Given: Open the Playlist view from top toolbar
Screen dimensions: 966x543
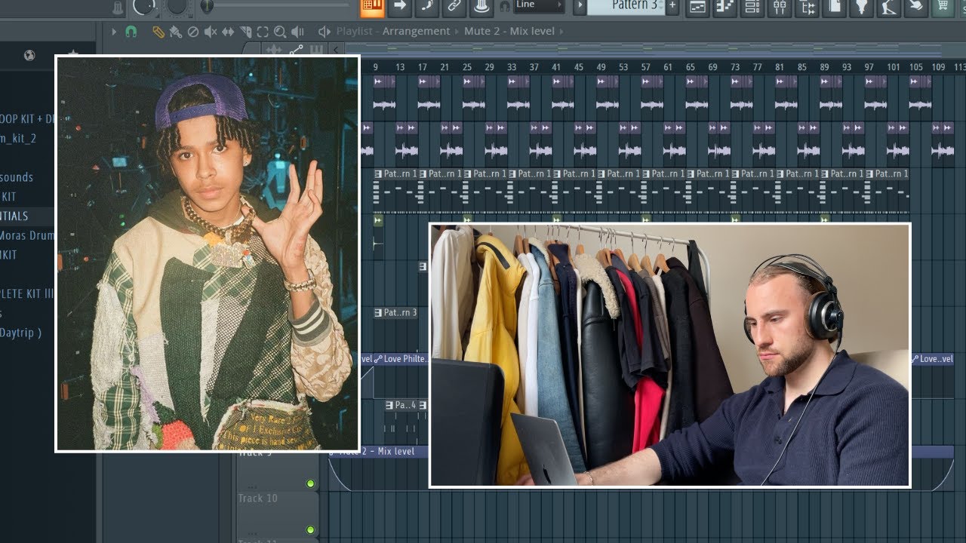Looking at the screenshot, I should point(698,7).
